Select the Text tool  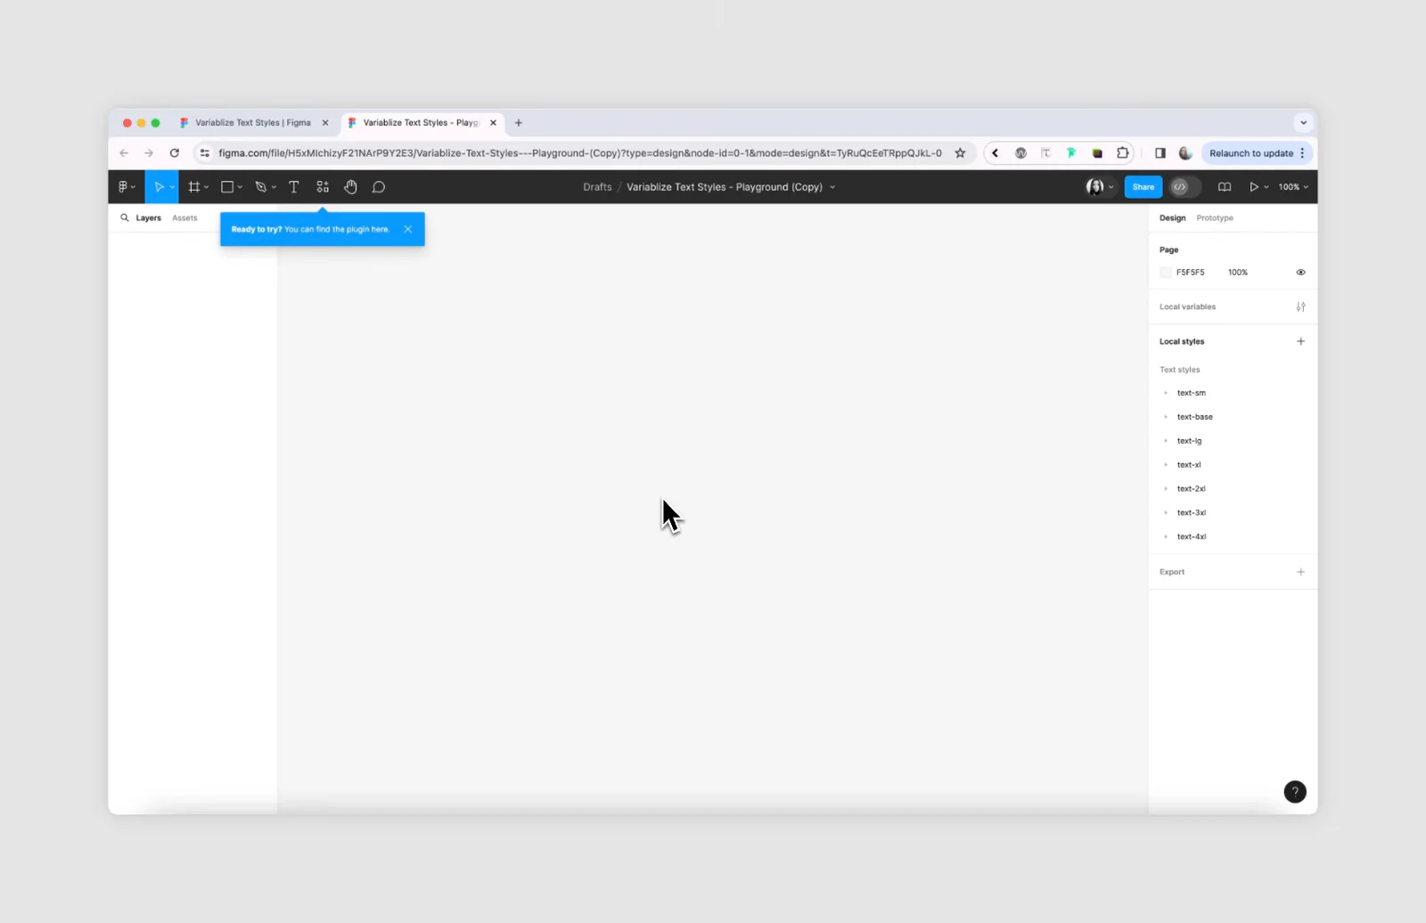294,187
